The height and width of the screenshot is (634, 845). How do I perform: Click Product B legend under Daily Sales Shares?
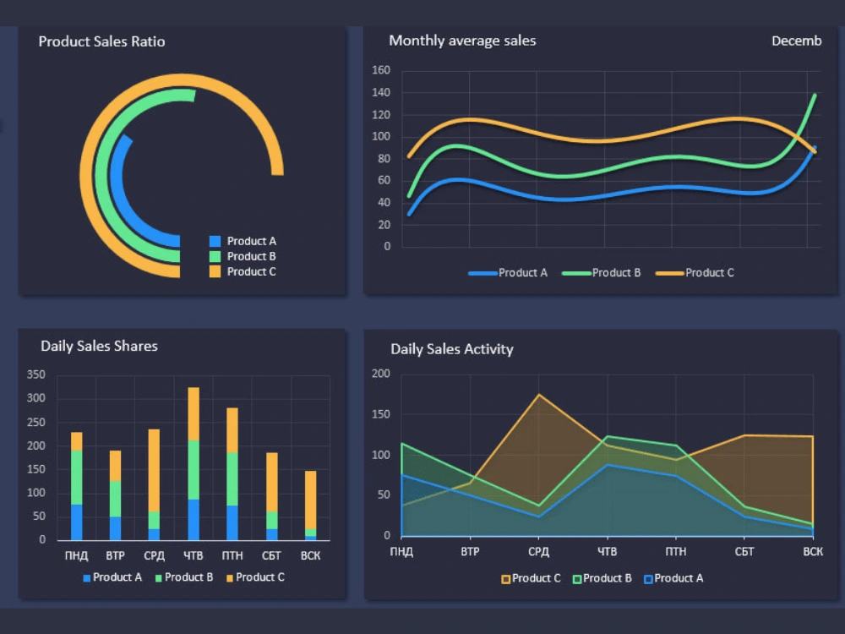coord(161,577)
